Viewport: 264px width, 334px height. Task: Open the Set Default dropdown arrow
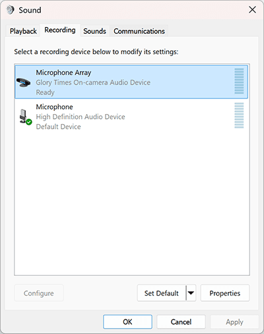pos(191,293)
